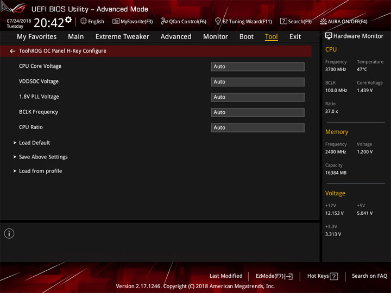
Task: Click Last Modified in the footer
Action: (226, 276)
